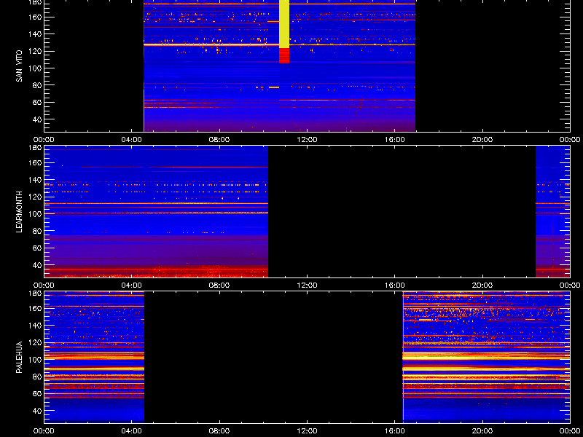Click the 08:00 time label under San Vito plot
Screen dimensions: 583x437
[x=219, y=140]
